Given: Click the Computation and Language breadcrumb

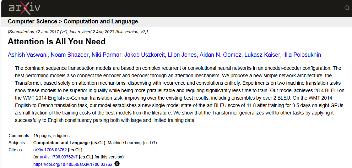Looking at the screenshot, I should pyautogui.click(x=101, y=22).
